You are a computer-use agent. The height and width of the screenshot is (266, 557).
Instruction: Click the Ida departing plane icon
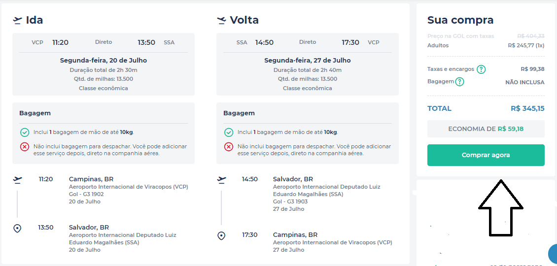point(17,21)
